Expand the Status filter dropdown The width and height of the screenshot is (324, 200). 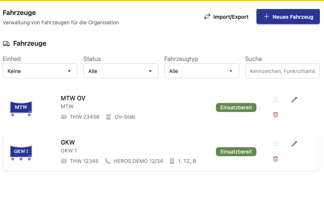pos(121,71)
